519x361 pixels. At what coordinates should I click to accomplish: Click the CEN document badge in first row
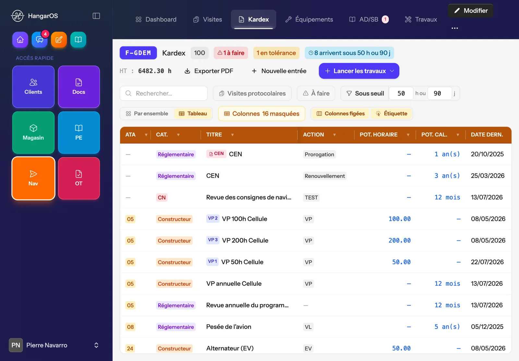pos(216,154)
